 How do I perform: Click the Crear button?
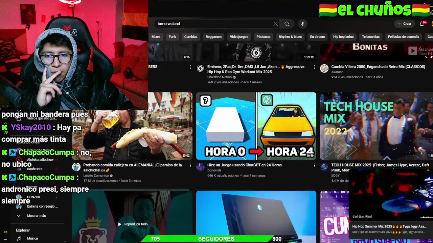404,24
